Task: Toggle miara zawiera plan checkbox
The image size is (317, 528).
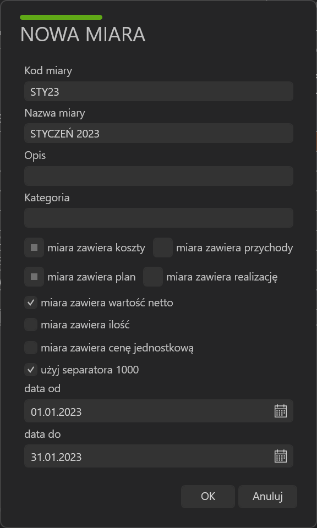Action: [x=34, y=277]
